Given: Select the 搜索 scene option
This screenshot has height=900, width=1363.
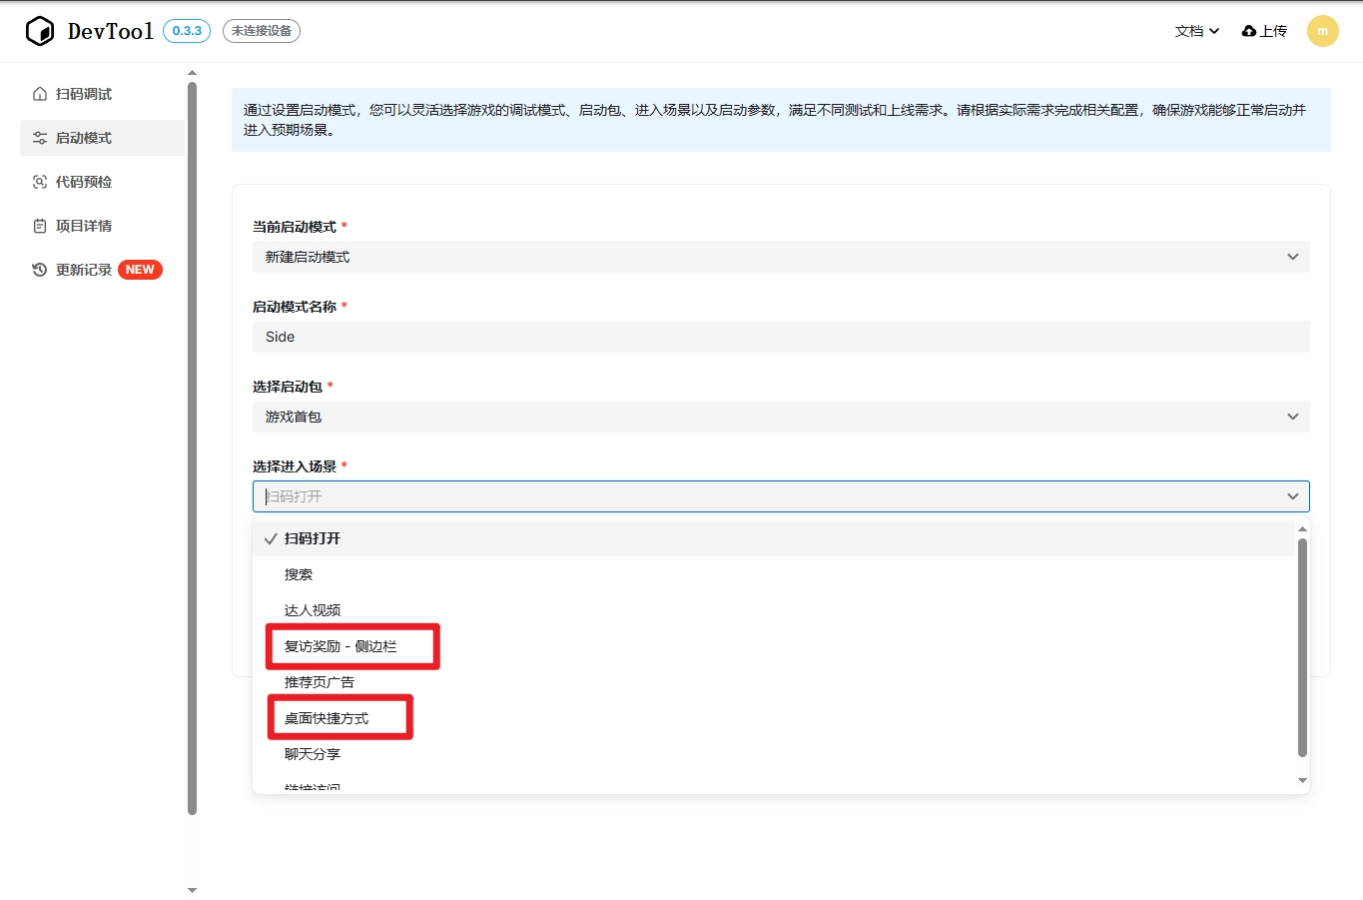Looking at the screenshot, I should click(774, 574).
